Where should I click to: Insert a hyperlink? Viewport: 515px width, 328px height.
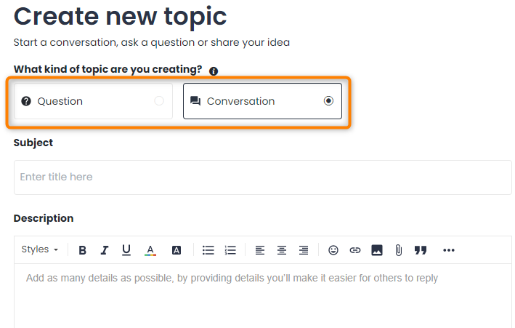[x=355, y=250]
